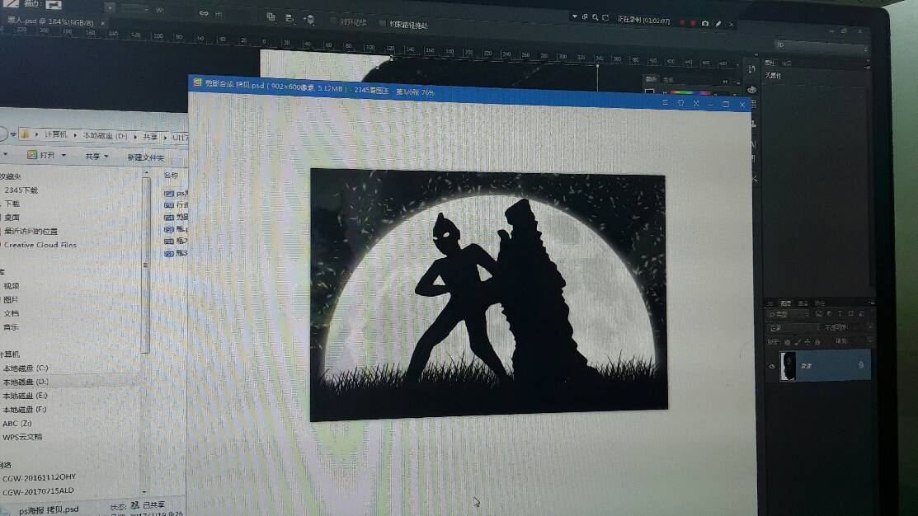Toggle lock all padlock icon in lock row

click(x=817, y=341)
